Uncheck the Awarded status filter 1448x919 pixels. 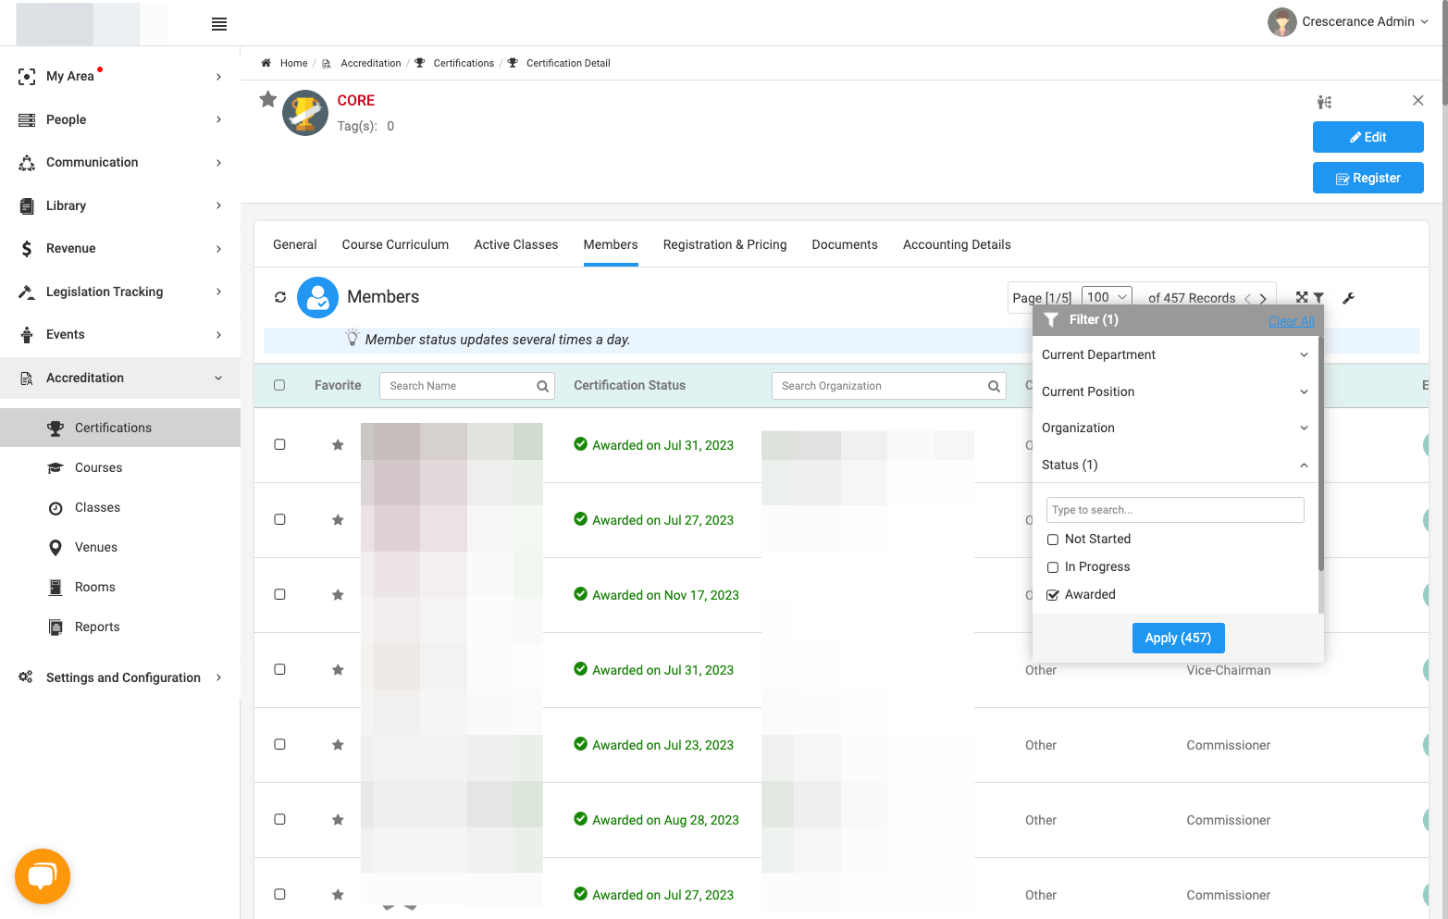[x=1053, y=595]
